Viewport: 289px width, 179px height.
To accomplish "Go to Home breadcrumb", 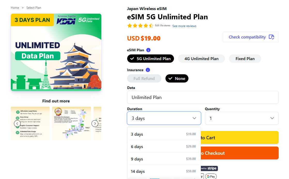I will (x=15, y=8).
